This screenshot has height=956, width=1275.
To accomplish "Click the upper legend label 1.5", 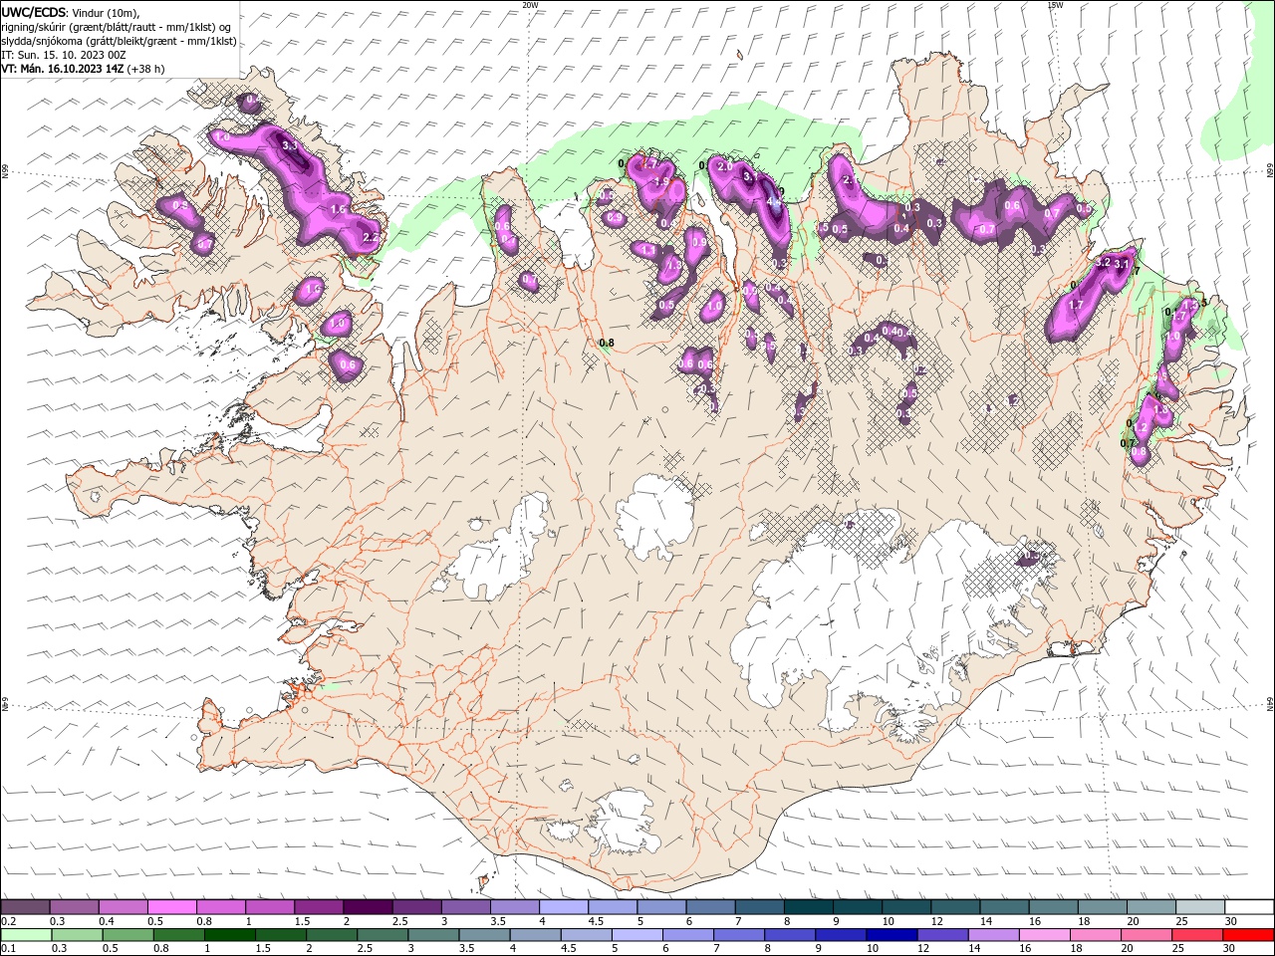I will [301, 921].
